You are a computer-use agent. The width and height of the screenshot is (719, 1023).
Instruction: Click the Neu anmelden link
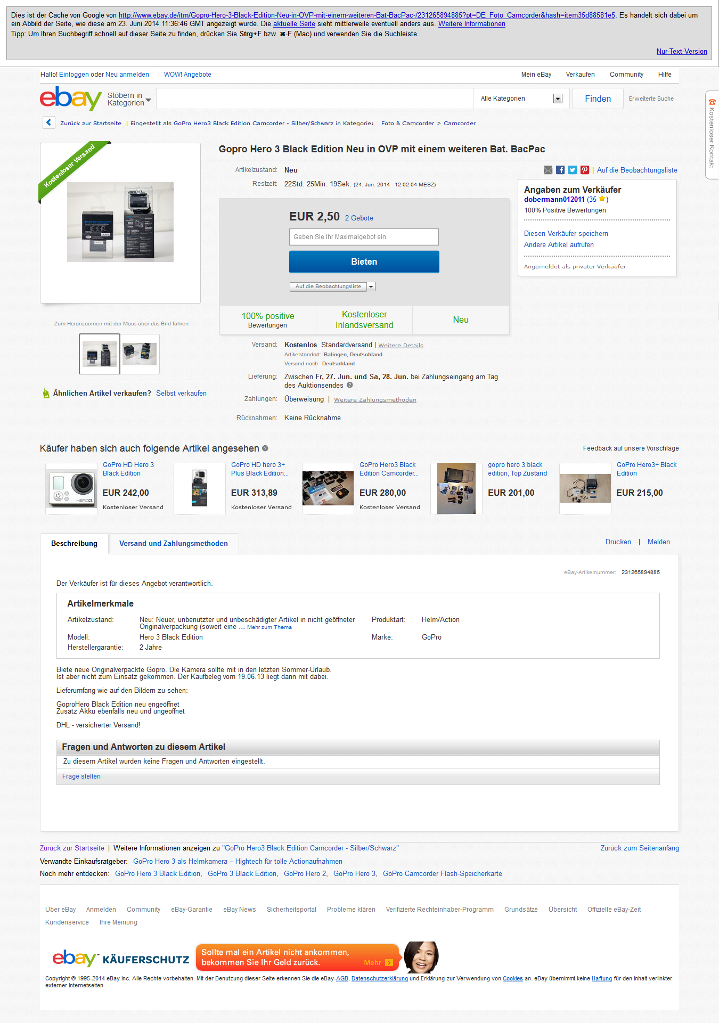tap(127, 75)
